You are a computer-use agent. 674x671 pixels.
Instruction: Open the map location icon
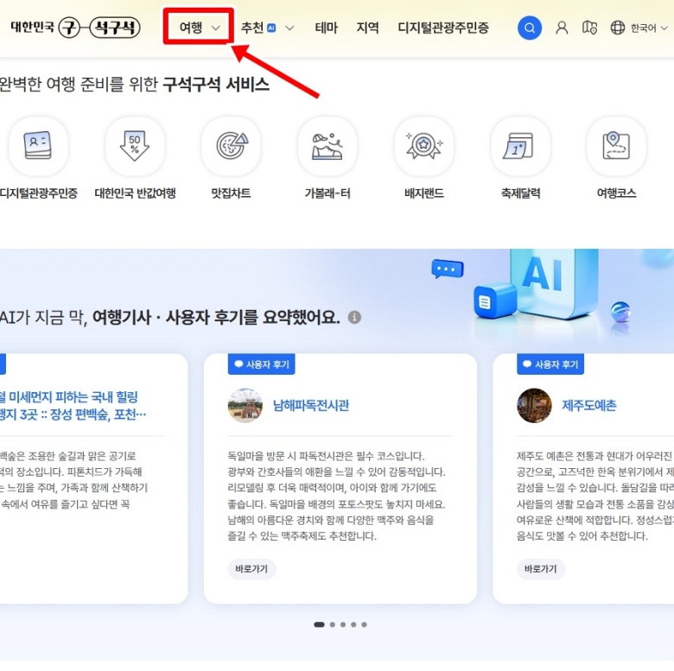point(589,28)
